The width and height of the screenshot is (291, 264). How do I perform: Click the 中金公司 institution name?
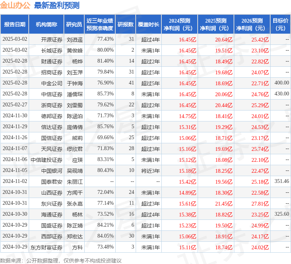(52, 83)
